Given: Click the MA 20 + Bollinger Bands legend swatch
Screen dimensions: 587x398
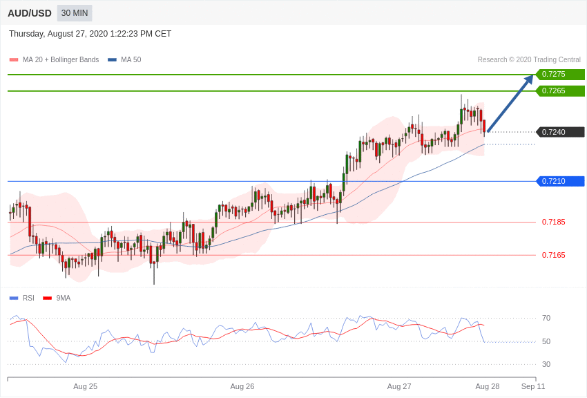Looking at the screenshot, I should [x=14, y=60].
